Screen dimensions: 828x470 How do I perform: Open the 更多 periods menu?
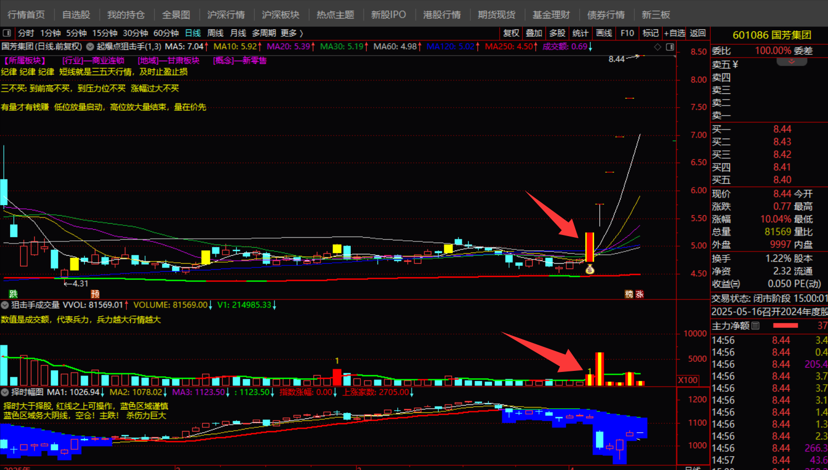(291, 33)
